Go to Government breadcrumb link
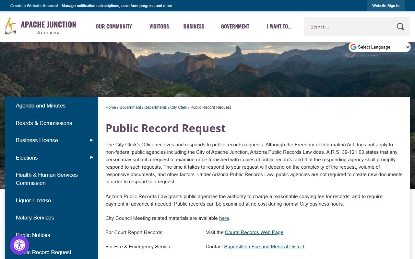Image resolution: width=415 pixels, height=259 pixels. click(130, 107)
